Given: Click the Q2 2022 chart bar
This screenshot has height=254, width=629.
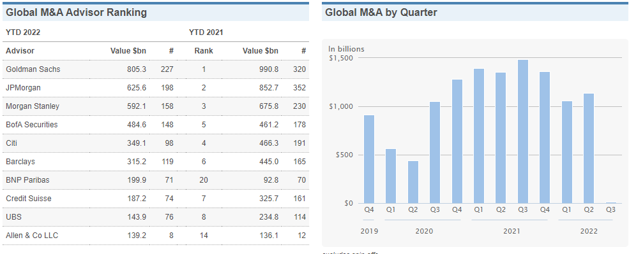Looking at the screenshot, I should [x=589, y=148].
